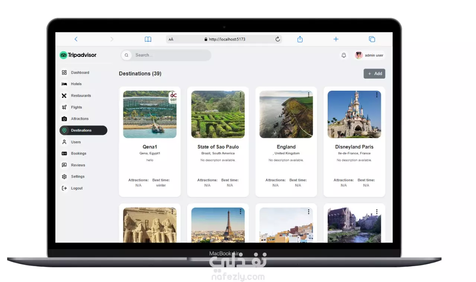Screen dimensions: 476x282
Task: Click the riverside village photo
Action: click(x=354, y=225)
